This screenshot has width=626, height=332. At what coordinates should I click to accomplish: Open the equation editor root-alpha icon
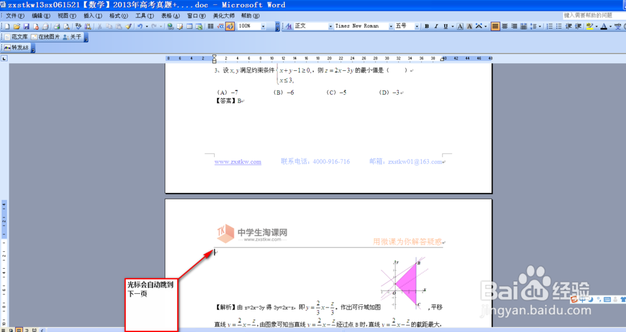click(x=220, y=26)
